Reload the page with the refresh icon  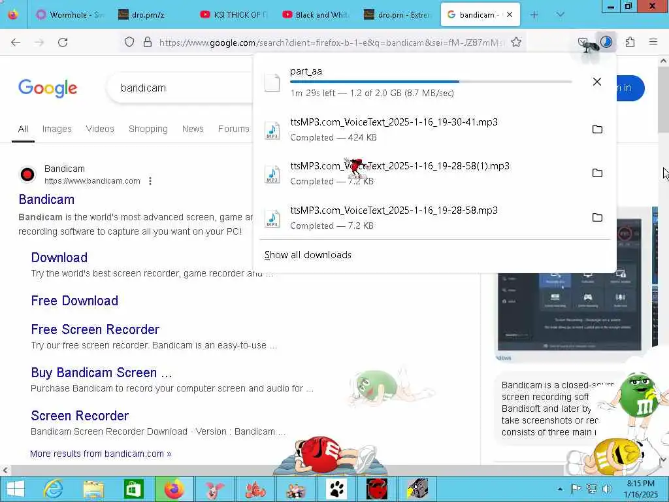point(63,42)
